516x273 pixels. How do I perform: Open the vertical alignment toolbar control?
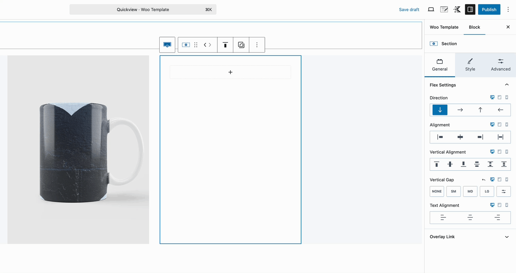tap(225, 45)
